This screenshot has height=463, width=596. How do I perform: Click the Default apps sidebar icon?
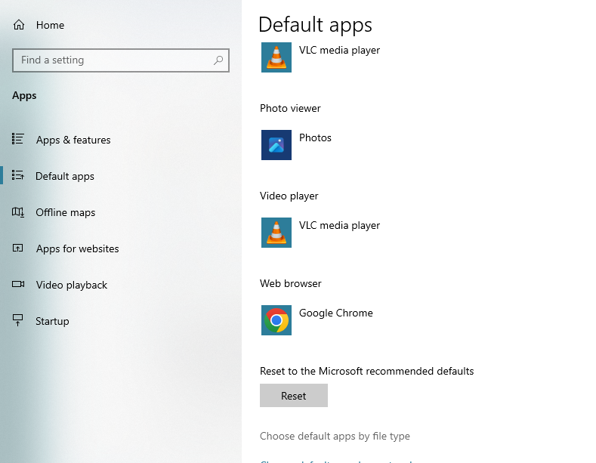coord(18,176)
